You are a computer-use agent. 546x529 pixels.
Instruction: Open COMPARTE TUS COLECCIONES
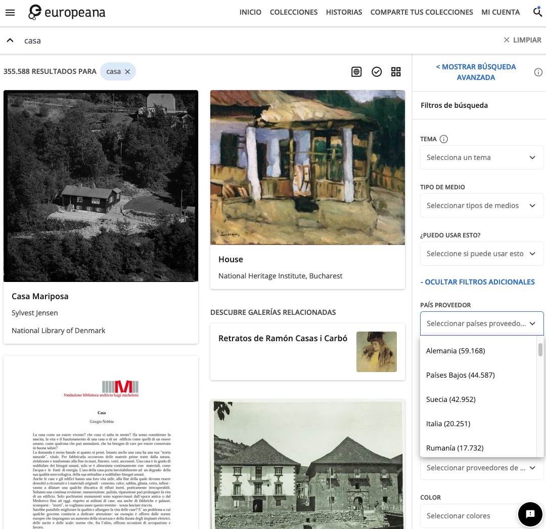tap(421, 12)
